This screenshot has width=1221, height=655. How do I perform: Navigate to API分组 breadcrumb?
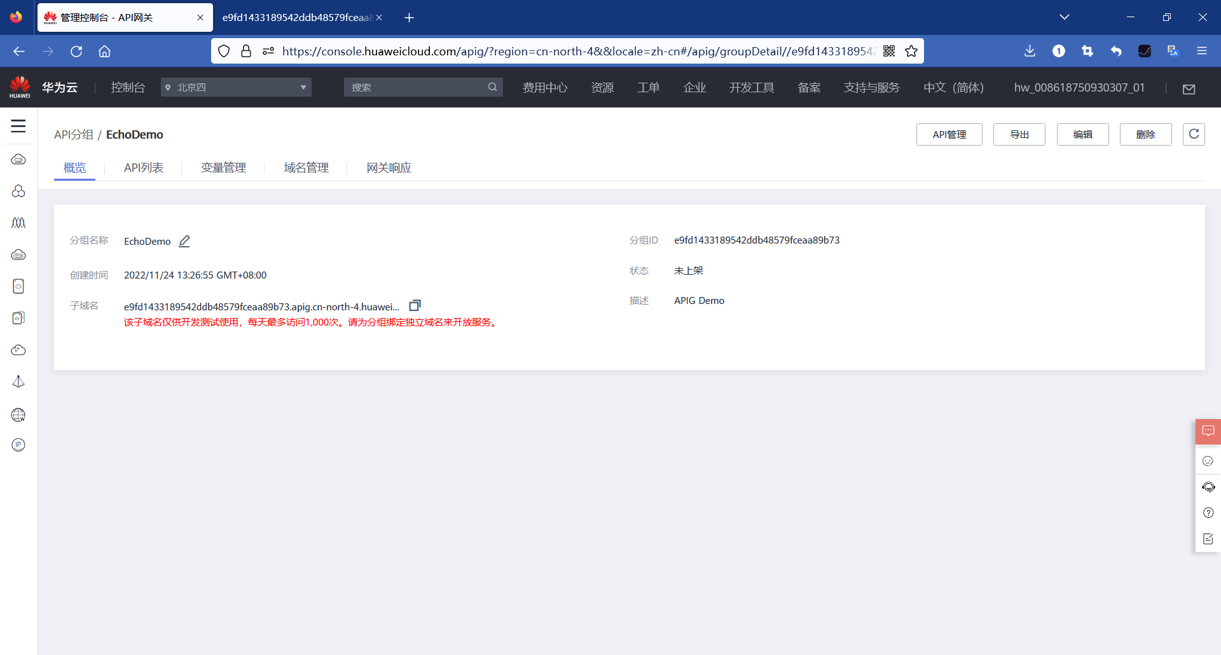(x=74, y=134)
